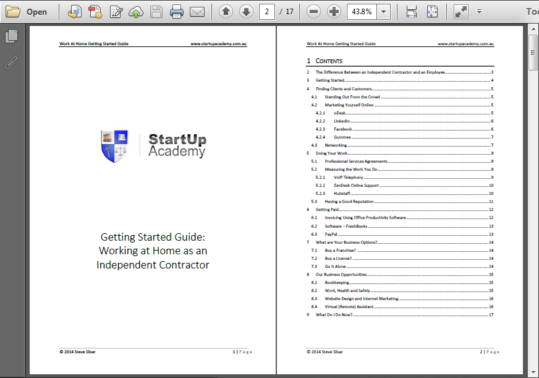Image resolution: width=539 pixels, height=378 pixels.
Task: Click the Open file folder icon
Action: (x=13, y=12)
